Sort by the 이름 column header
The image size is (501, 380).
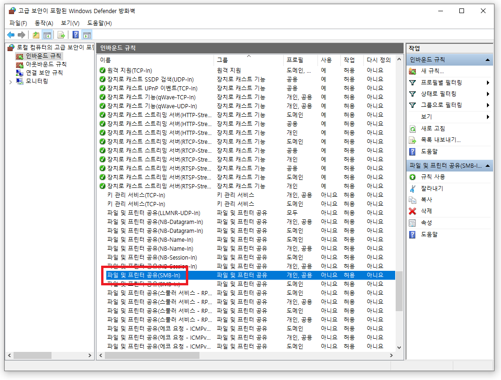pos(155,60)
